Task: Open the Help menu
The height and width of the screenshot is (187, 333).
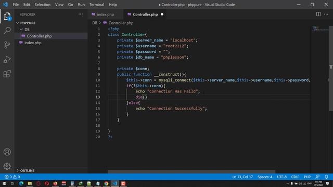Action: 113,5
